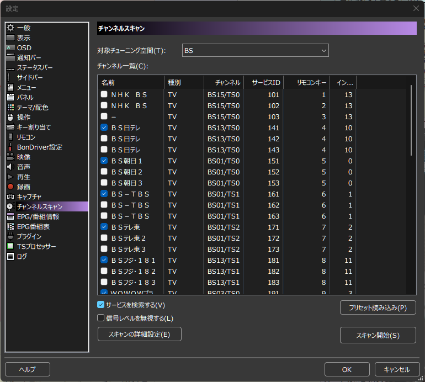Uncheck the BS日テレ service 141 checkbox
This screenshot has width=425, height=382.
point(104,128)
